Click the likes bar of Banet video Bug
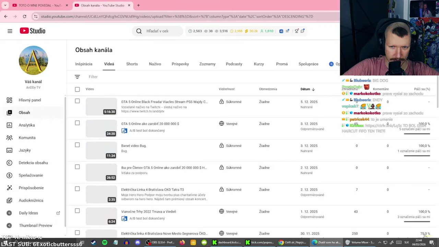This screenshot has width=439, height=247. pos(417,155)
